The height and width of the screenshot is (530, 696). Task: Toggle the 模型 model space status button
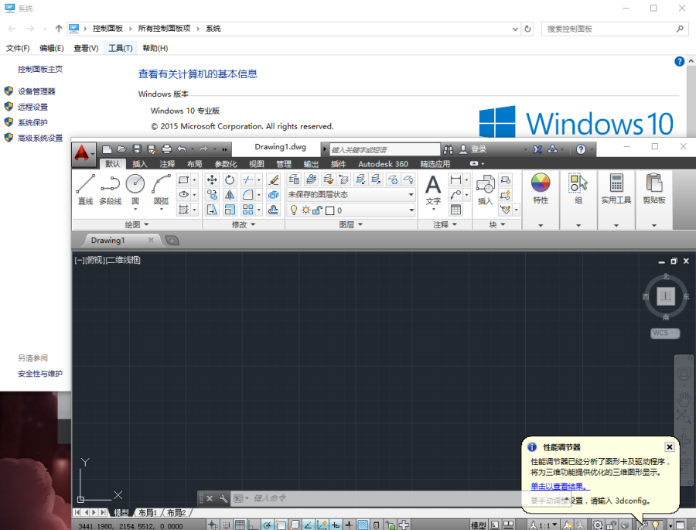[479, 525]
